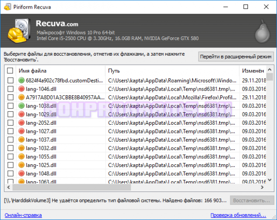Check the box for lang-1055.dll

[x=11, y=156]
